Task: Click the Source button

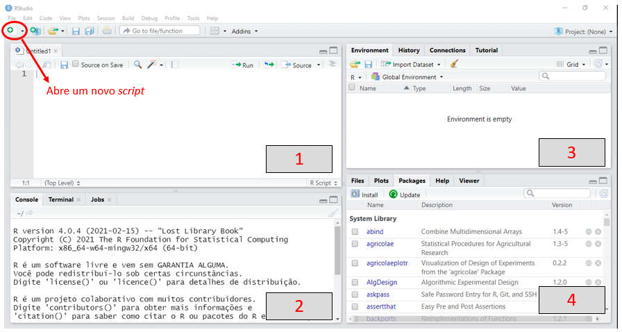Action: click(296, 65)
